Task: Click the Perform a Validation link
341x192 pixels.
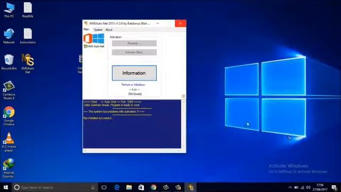Action: point(133,85)
